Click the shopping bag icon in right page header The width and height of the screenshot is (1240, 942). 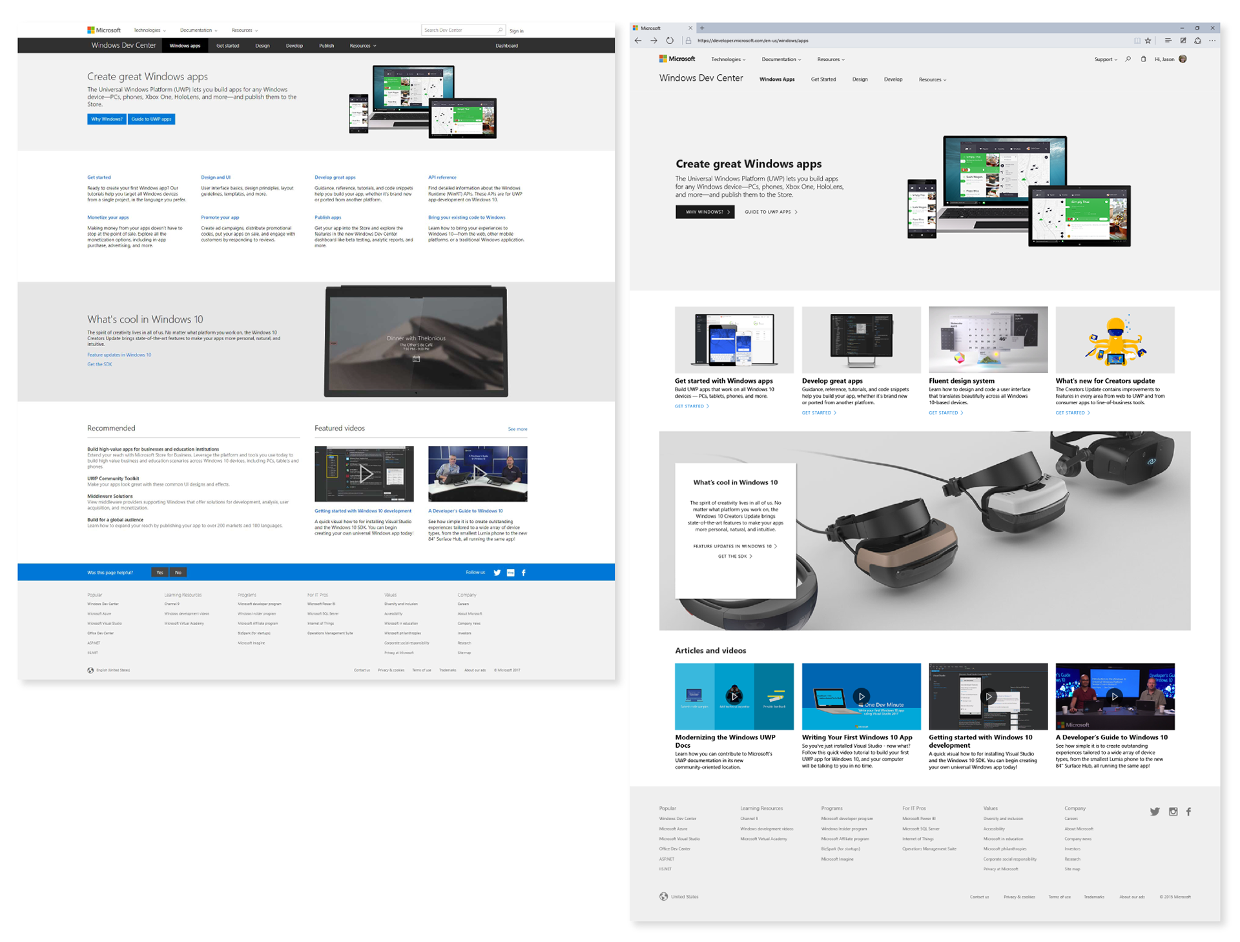tap(1143, 59)
